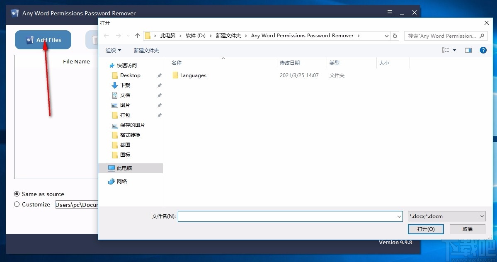Select the Same as source radio button
This screenshot has width=497, height=262.
tap(17, 194)
